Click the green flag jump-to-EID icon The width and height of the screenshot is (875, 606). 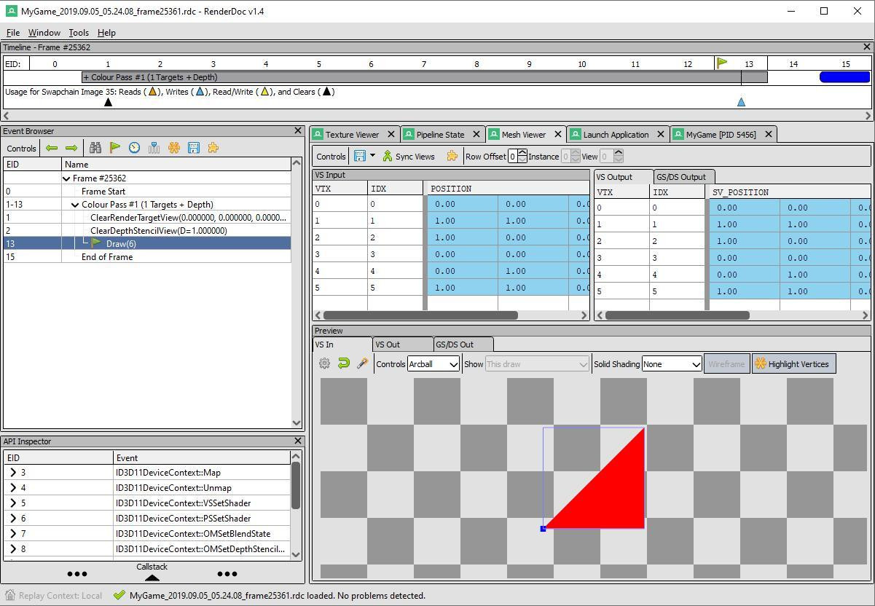point(115,148)
